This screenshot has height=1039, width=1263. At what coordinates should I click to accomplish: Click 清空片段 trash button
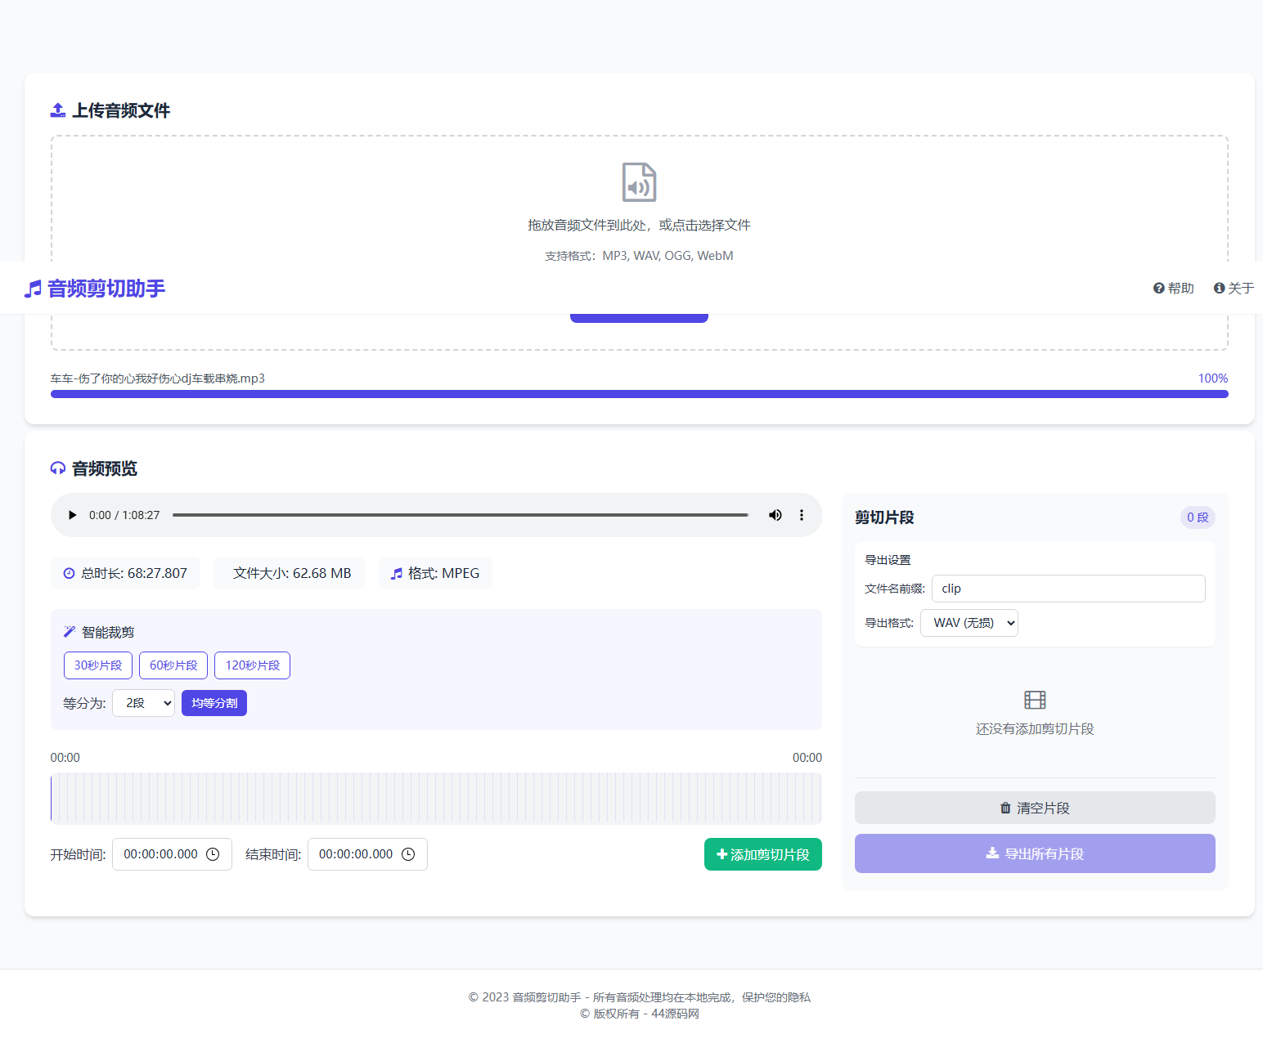[1035, 808]
